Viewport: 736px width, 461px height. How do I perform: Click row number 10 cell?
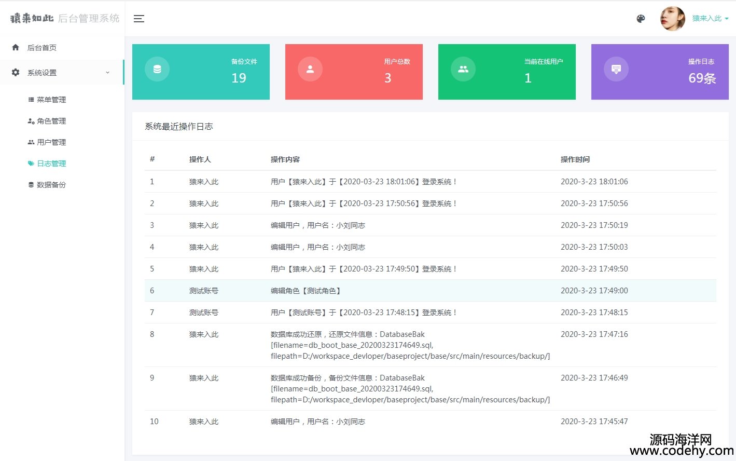tap(154, 422)
